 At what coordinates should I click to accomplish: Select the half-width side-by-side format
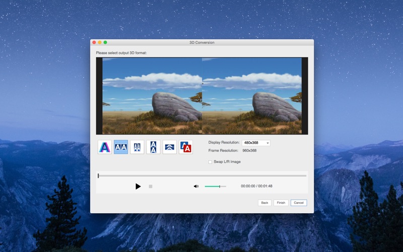(x=137, y=147)
